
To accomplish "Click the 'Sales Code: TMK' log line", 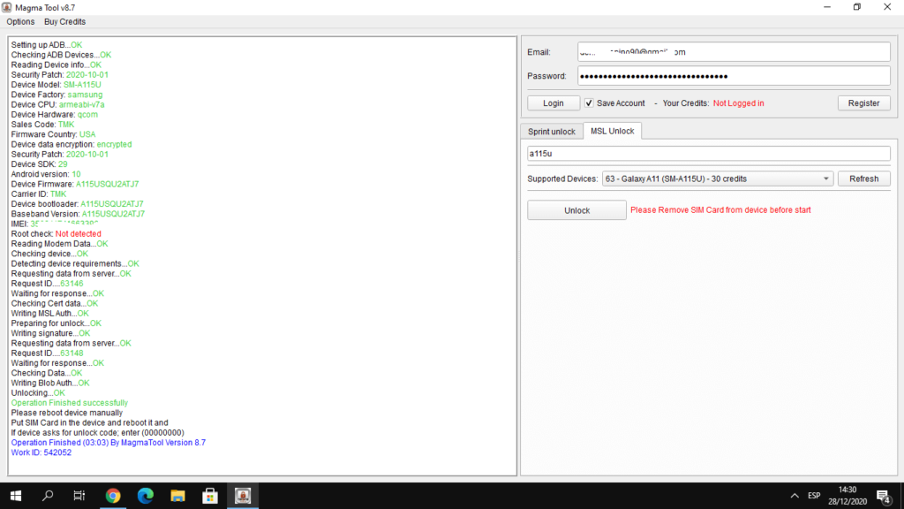I will [42, 125].
